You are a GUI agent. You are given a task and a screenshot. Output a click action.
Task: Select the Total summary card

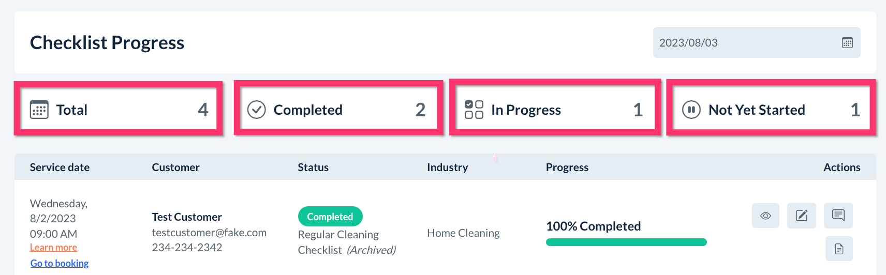coord(119,109)
